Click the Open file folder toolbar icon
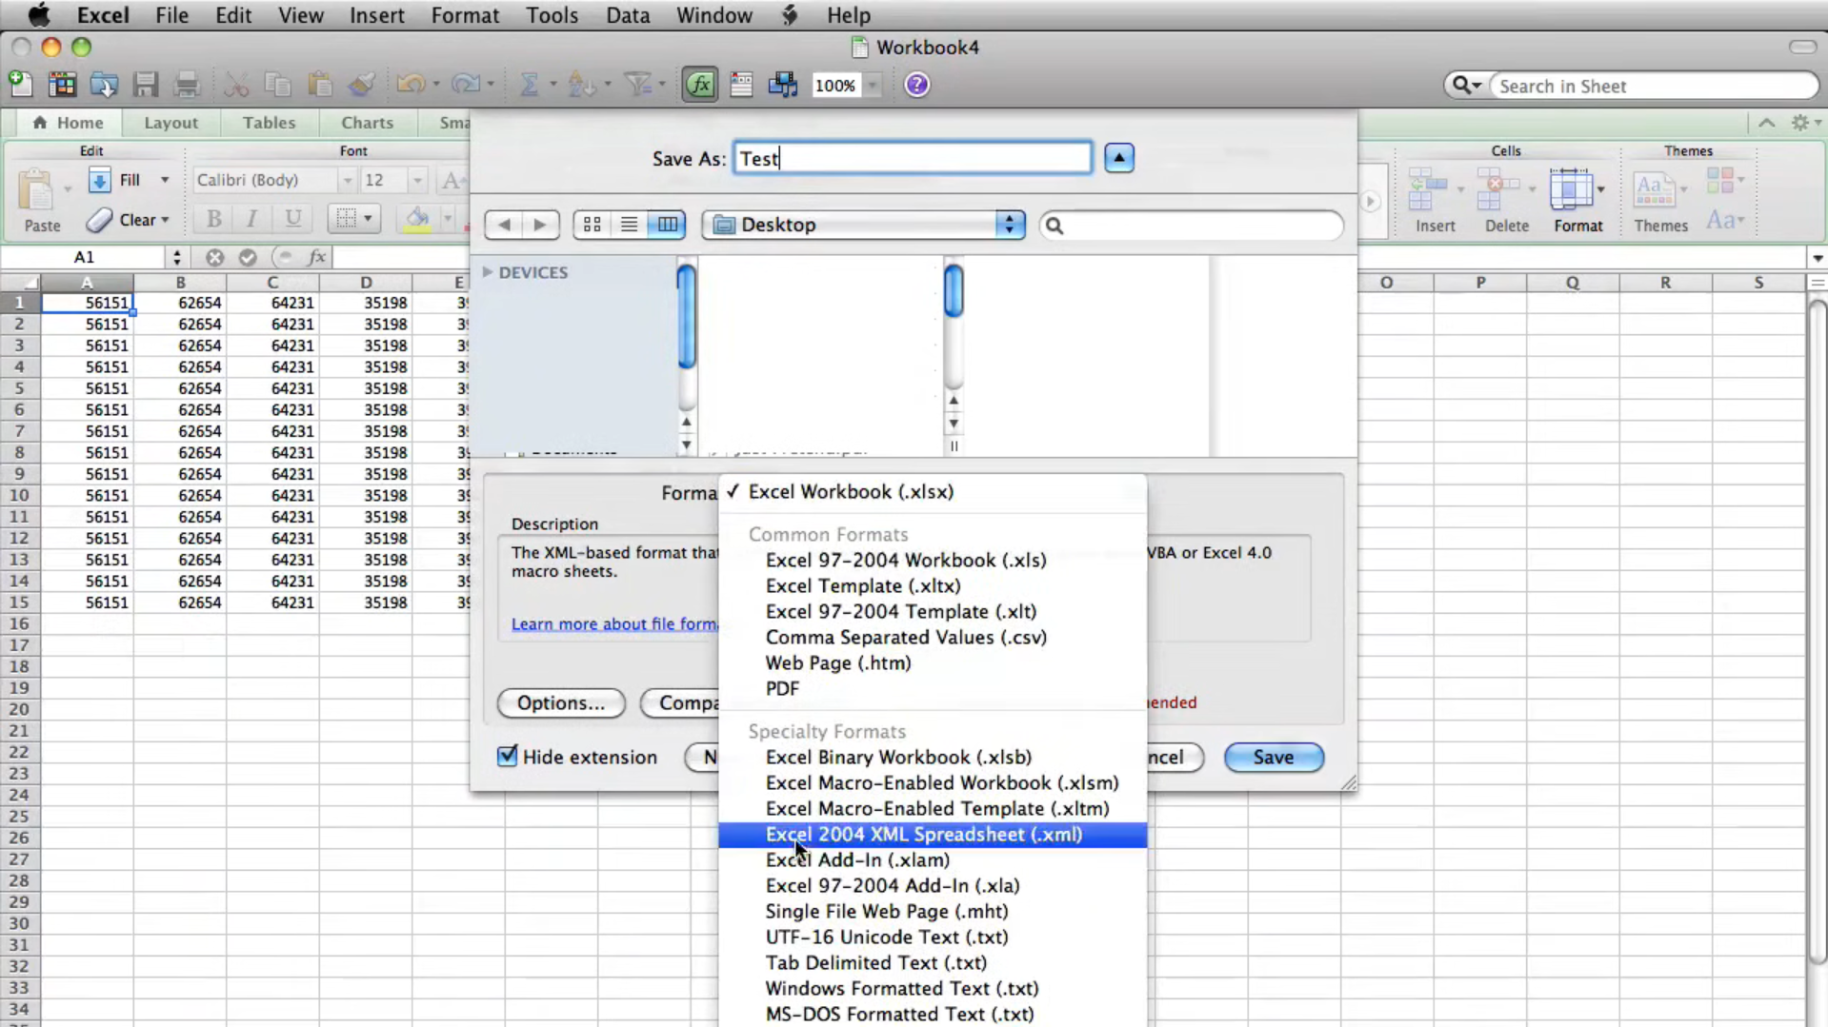 click(x=104, y=85)
